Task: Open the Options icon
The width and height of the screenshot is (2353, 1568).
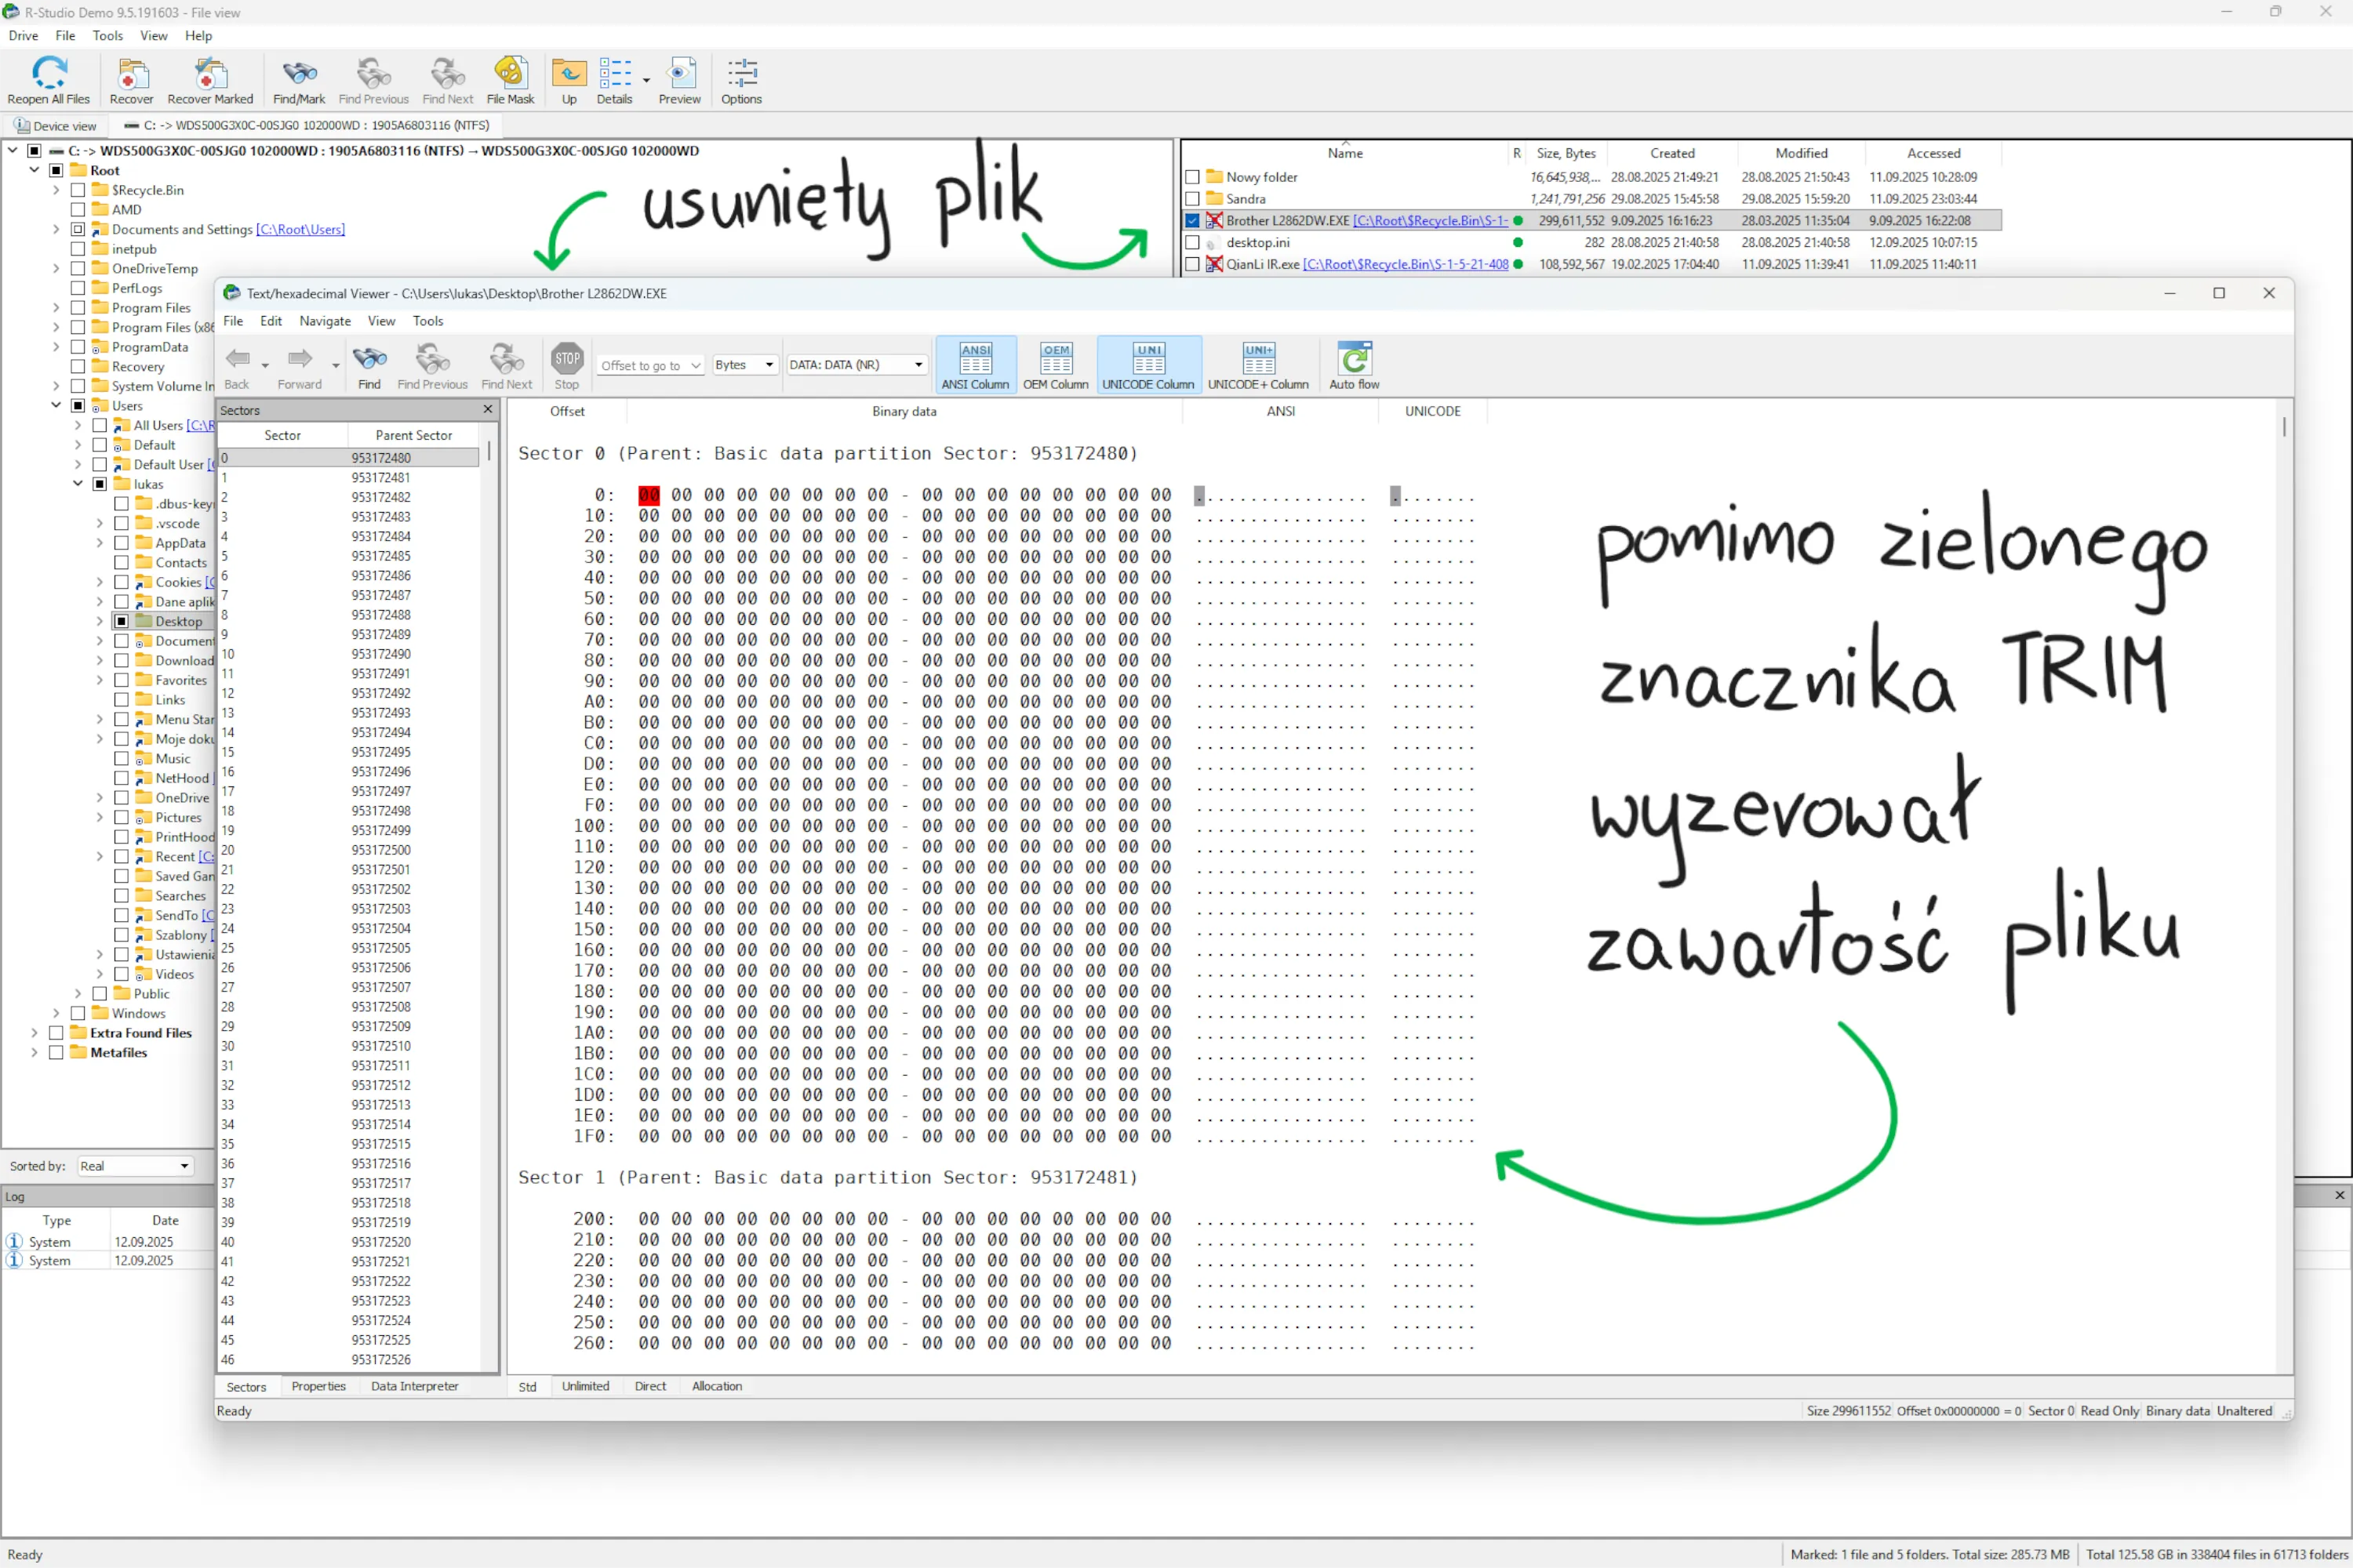Action: point(741,80)
